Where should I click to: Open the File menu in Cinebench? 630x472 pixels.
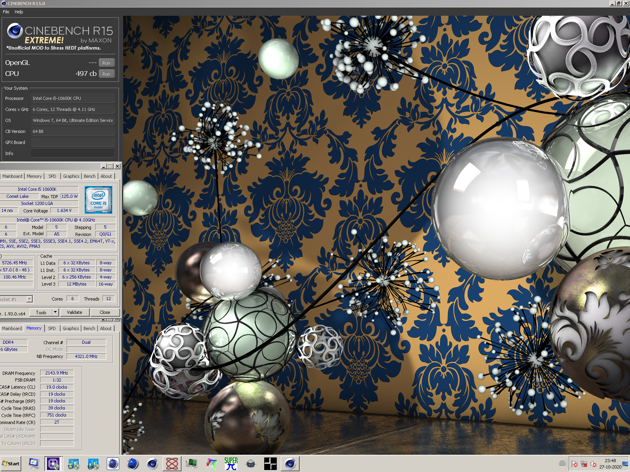coord(6,12)
